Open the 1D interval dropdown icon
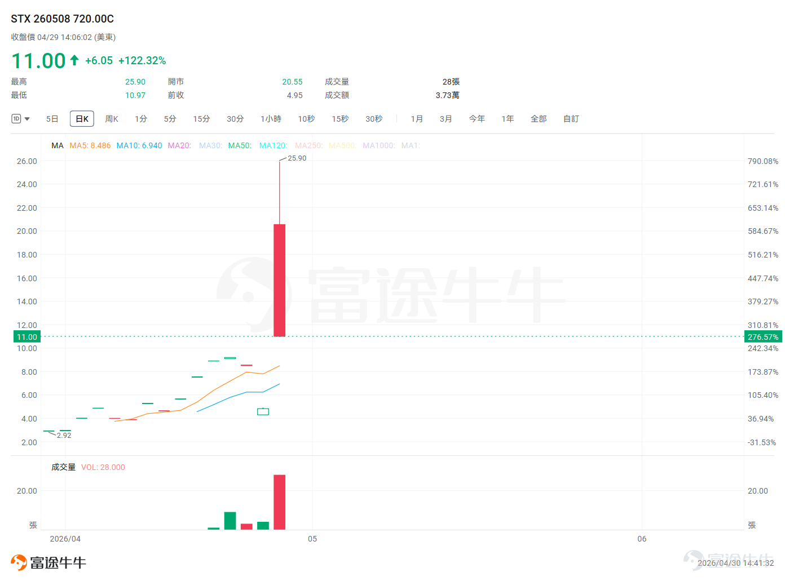785x581 pixels. point(20,119)
